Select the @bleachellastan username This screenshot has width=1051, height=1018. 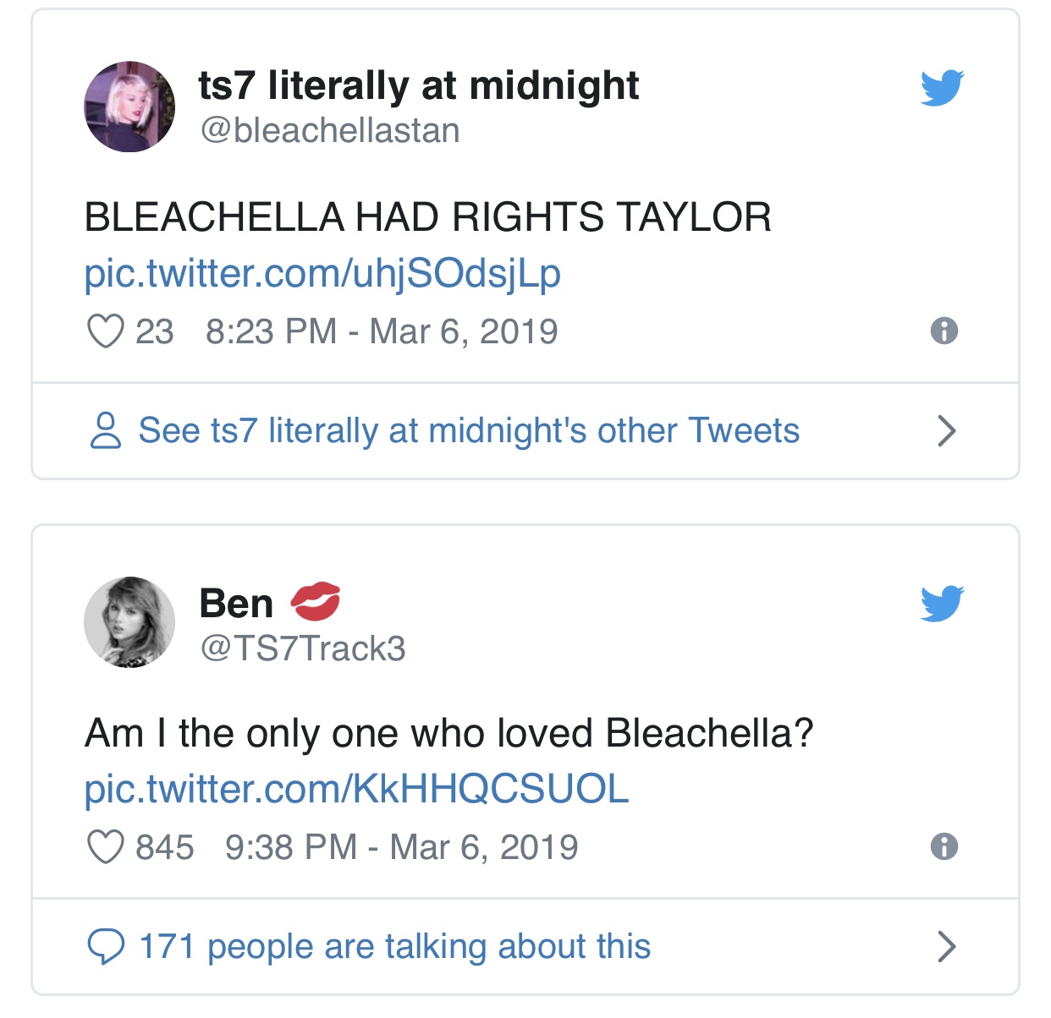pyautogui.click(x=330, y=131)
